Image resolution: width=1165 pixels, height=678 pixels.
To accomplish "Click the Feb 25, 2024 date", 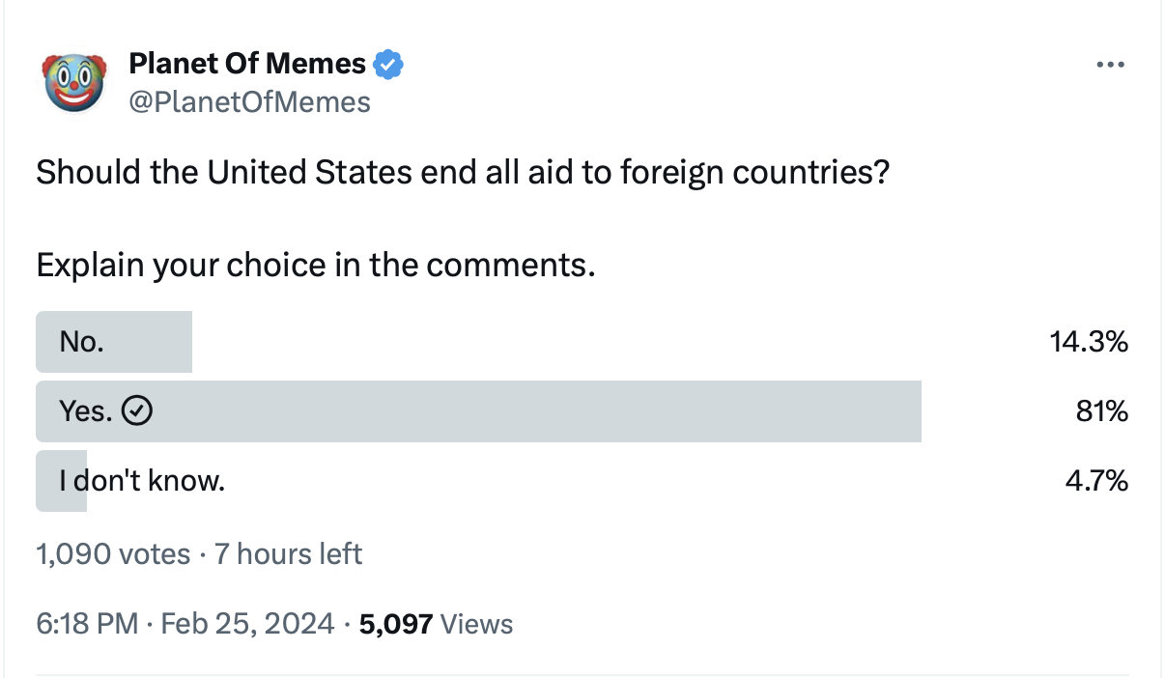I will click(x=248, y=624).
